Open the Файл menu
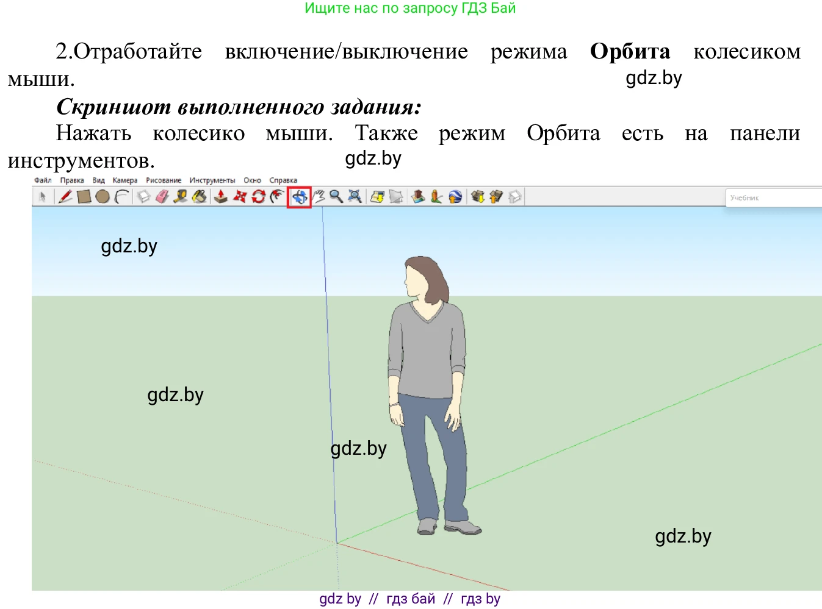This screenshot has width=822, height=609. coord(42,180)
